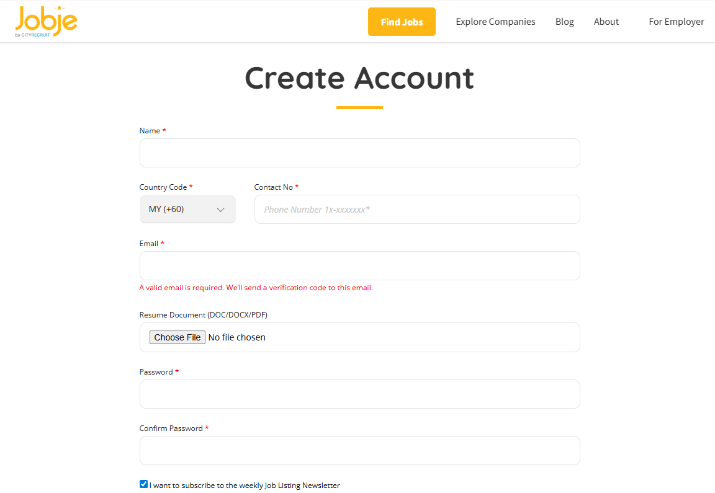Select the For Employer link
715x493 pixels.
676,22
